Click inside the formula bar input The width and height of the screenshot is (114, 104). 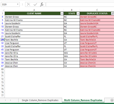[80, 5]
